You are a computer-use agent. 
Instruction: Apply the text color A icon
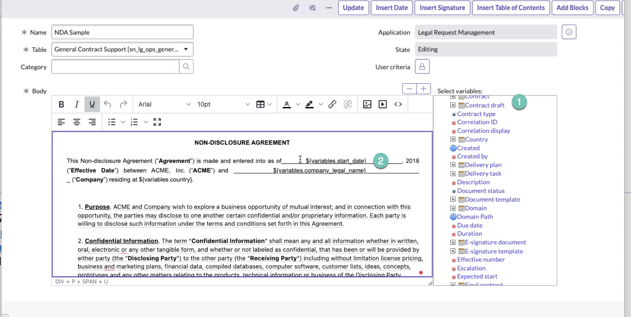[x=287, y=104]
